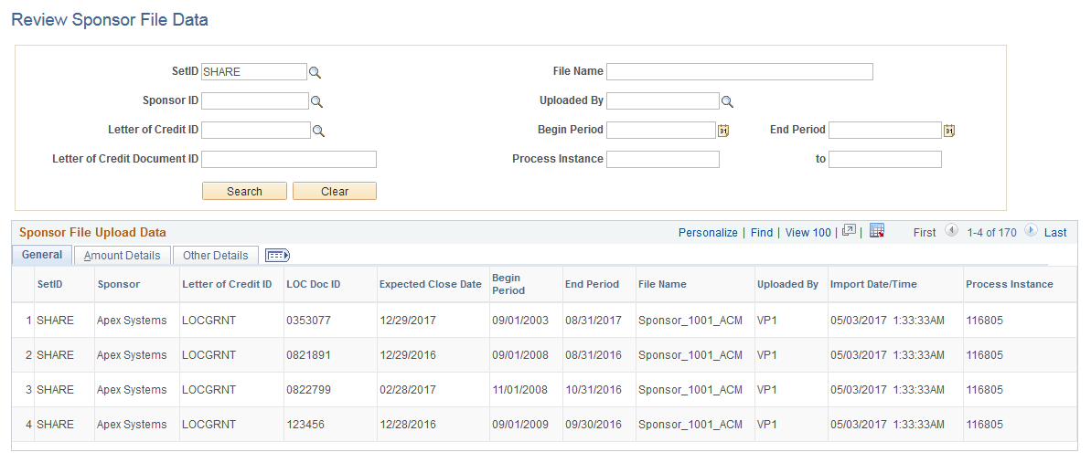Click the Clear button

click(335, 191)
